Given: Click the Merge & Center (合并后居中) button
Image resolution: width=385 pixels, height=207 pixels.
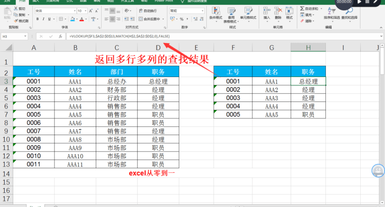Looking at the screenshot, I should (x=149, y=19).
